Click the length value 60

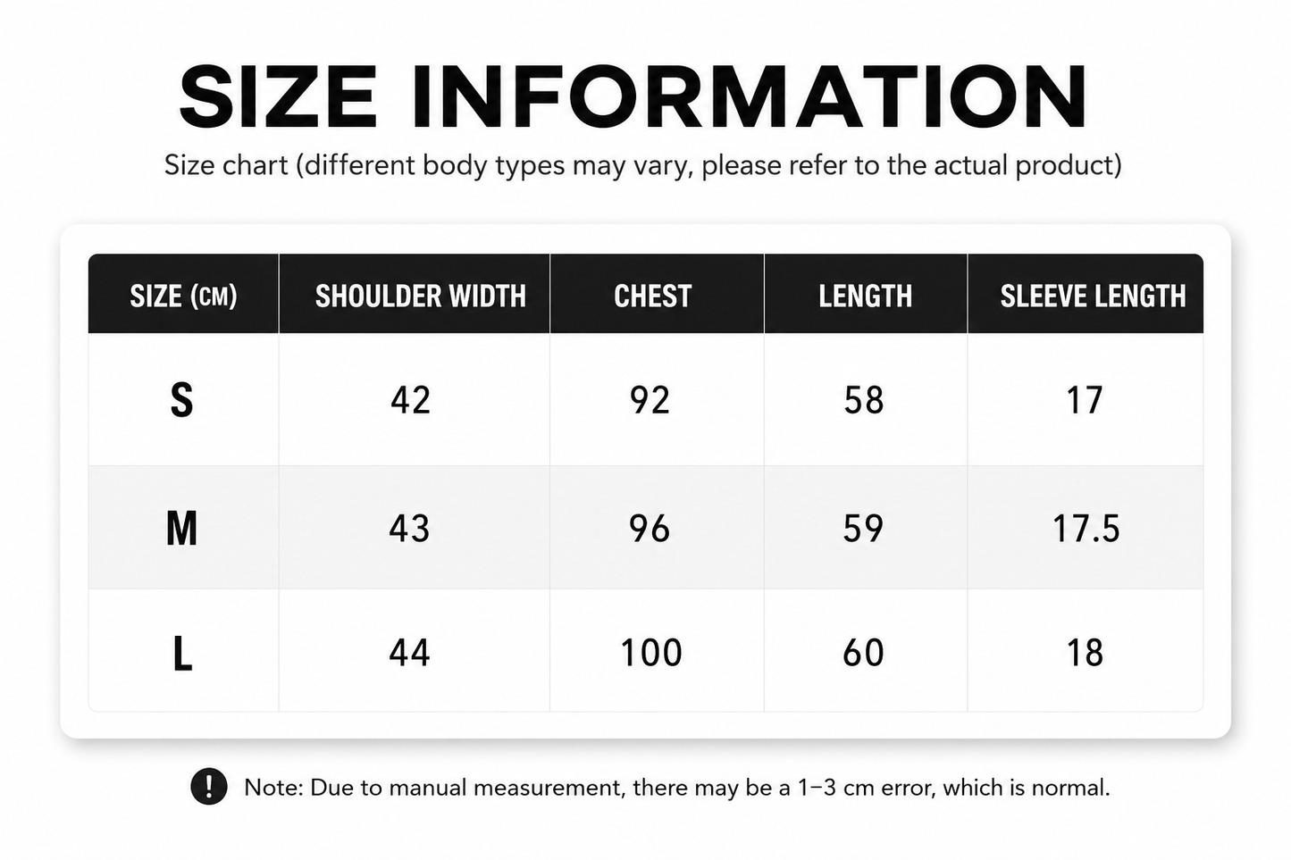tap(863, 653)
